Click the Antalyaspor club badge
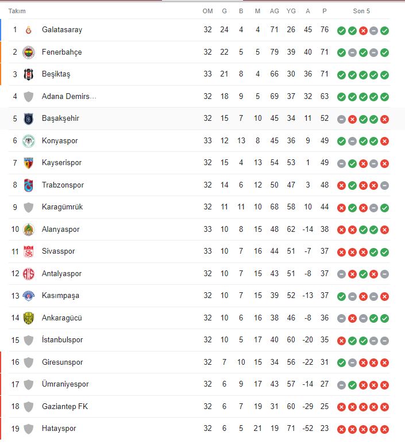 tap(29, 274)
